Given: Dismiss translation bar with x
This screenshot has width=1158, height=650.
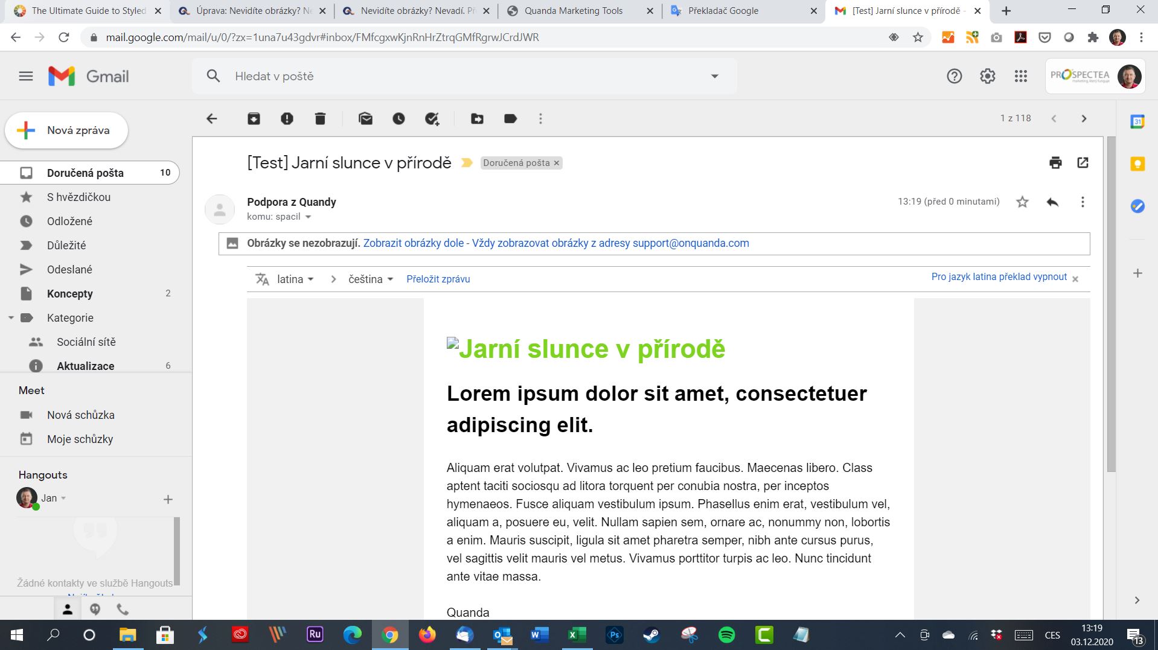Looking at the screenshot, I should point(1075,279).
